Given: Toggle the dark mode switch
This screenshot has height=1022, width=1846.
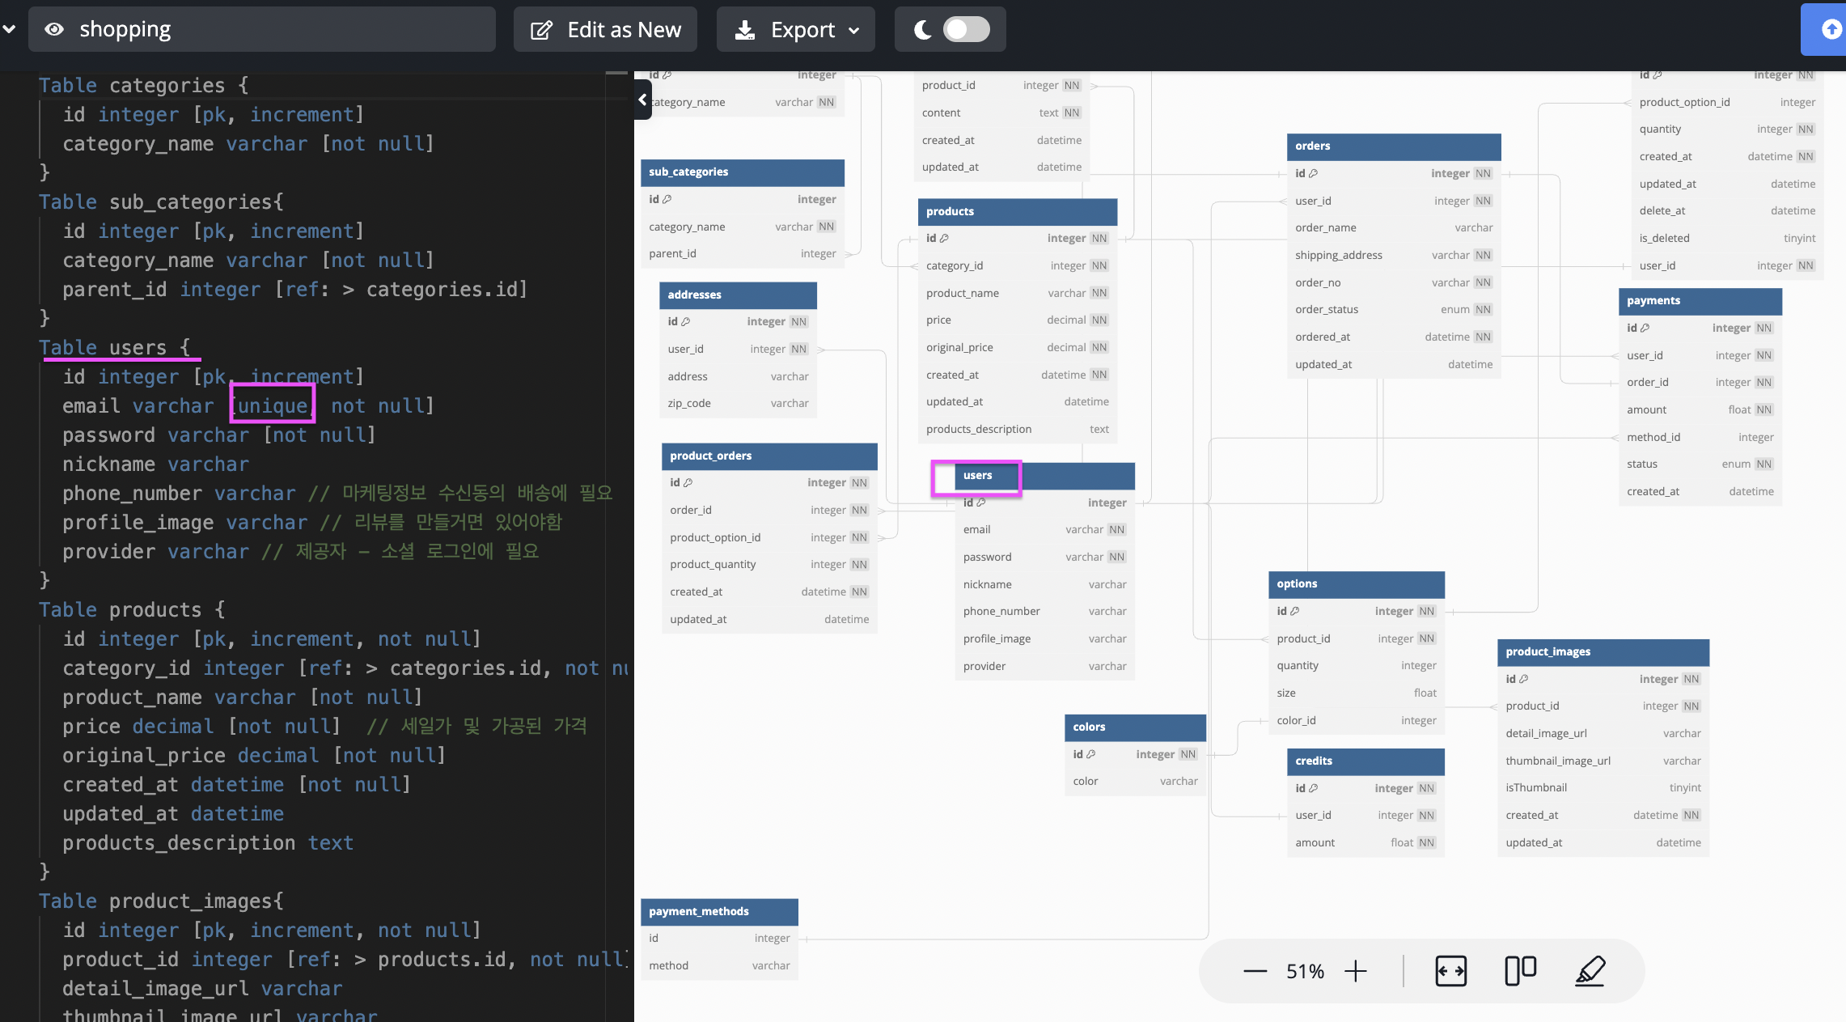Looking at the screenshot, I should pos(966,30).
